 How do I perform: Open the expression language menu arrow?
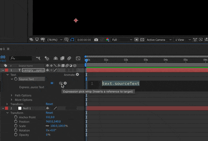tap(65, 83)
